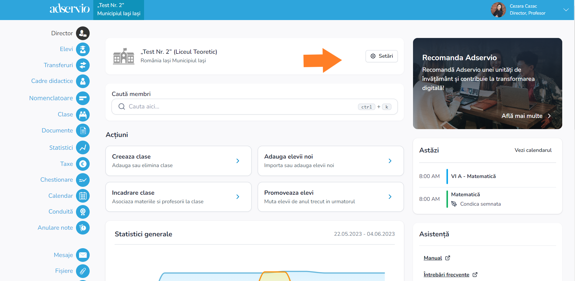Click Află mai multe link
The image size is (575, 281).
pos(522,116)
